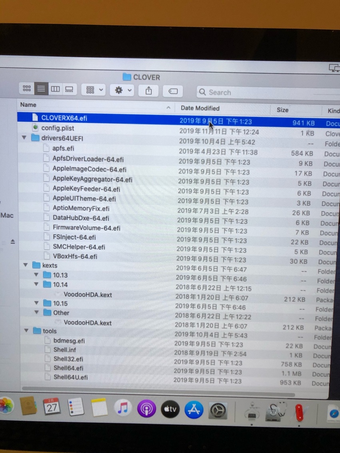Select Shell.inf file
The width and height of the screenshot is (340, 453).
click(64, 350)
